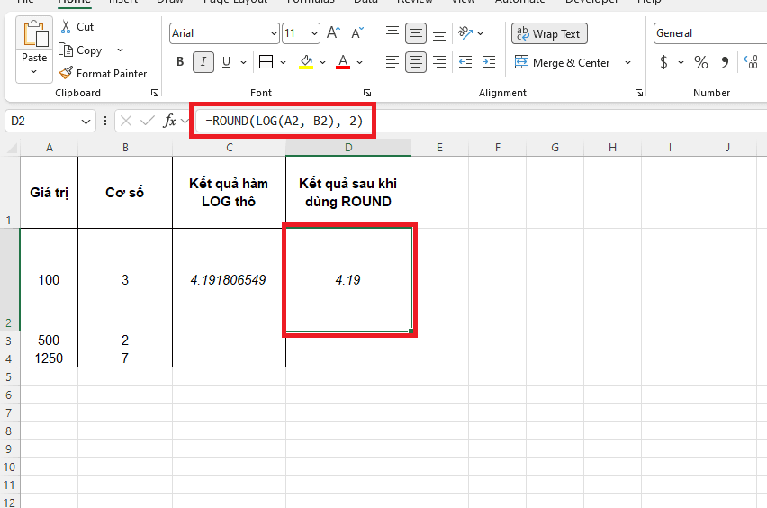Decrease font size with the smaller A icon
Image resolution: width=767 pixels, height=508 pixels.
point(357,32)
